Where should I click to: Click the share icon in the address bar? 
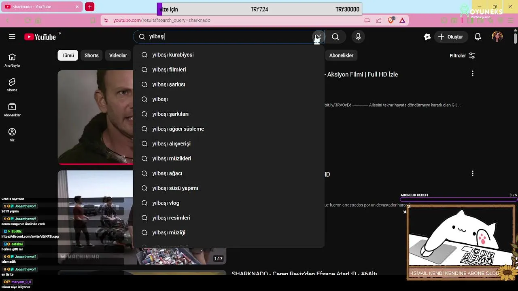[x=379, y=20]
